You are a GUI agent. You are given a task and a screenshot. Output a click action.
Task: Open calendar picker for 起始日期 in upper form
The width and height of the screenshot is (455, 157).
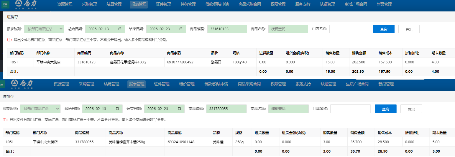120,29
